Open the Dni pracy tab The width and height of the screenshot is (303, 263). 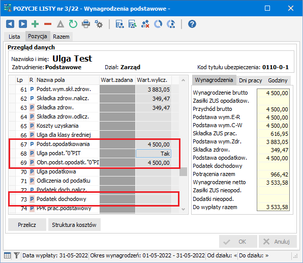(x=251, y=80)
